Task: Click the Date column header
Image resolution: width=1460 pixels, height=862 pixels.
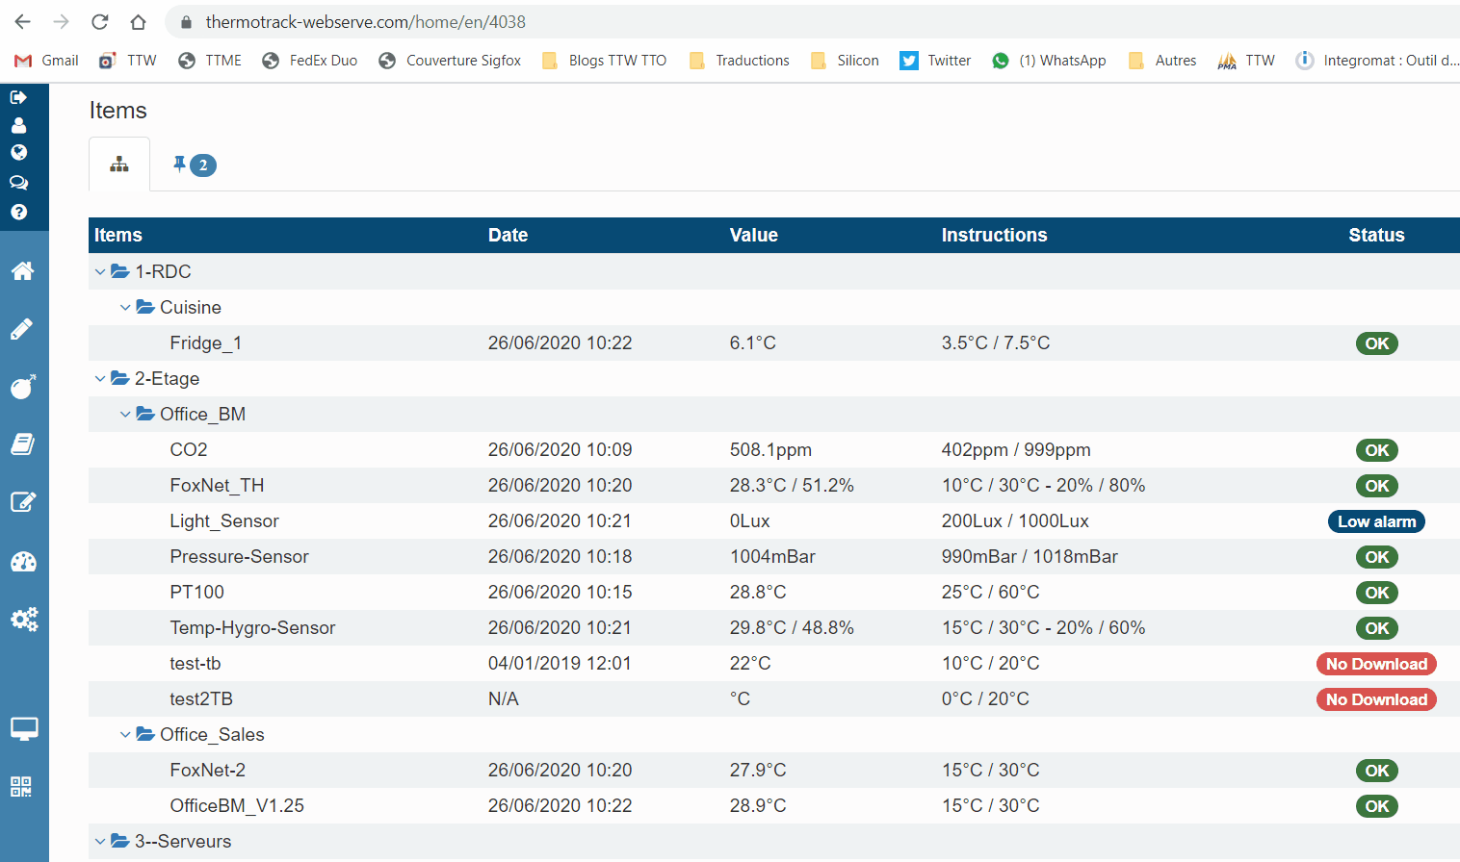Action: click(x=508, y=236)
